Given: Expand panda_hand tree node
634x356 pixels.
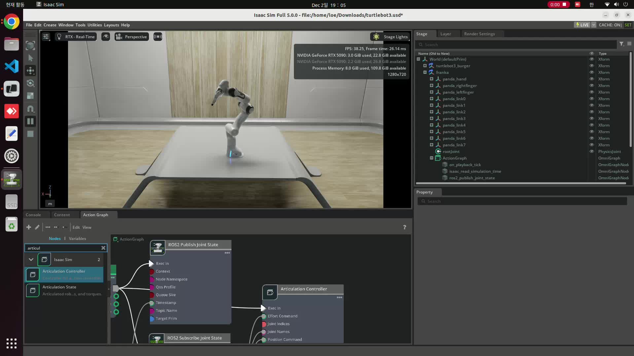Looking at the screenshot, I should tap(432, 79).
